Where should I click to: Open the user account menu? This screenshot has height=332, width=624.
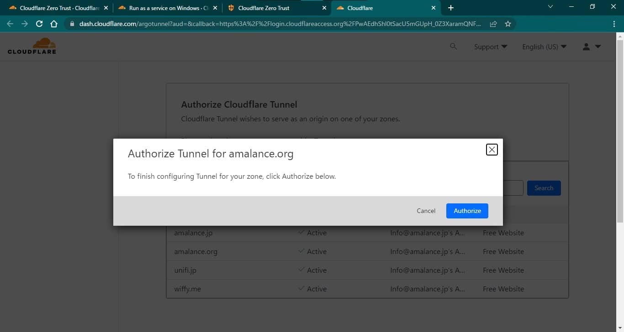click(x=592, y=47)
